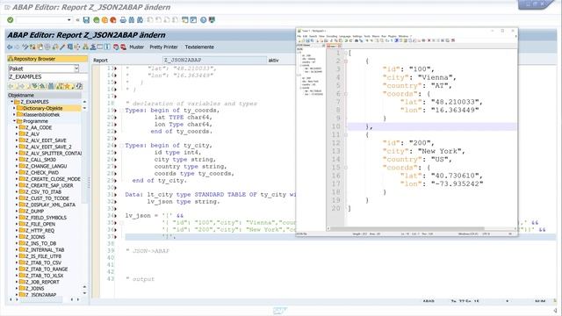The width and height of the screenshot is (562, 316).
Task: Click the Textelemente button
Action: tap(199, 47)
